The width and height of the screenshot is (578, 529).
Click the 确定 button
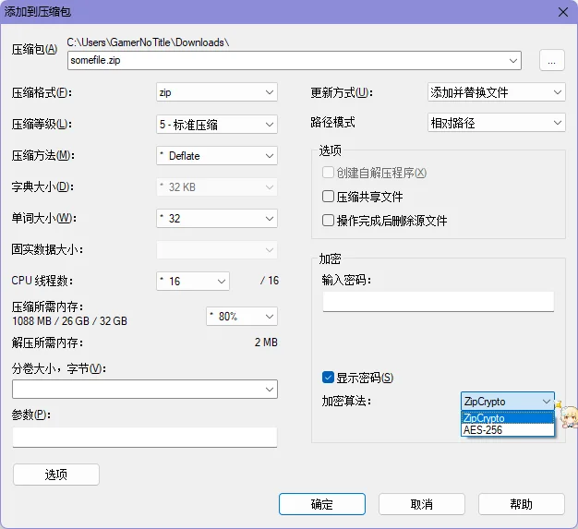tap(321, 504)
